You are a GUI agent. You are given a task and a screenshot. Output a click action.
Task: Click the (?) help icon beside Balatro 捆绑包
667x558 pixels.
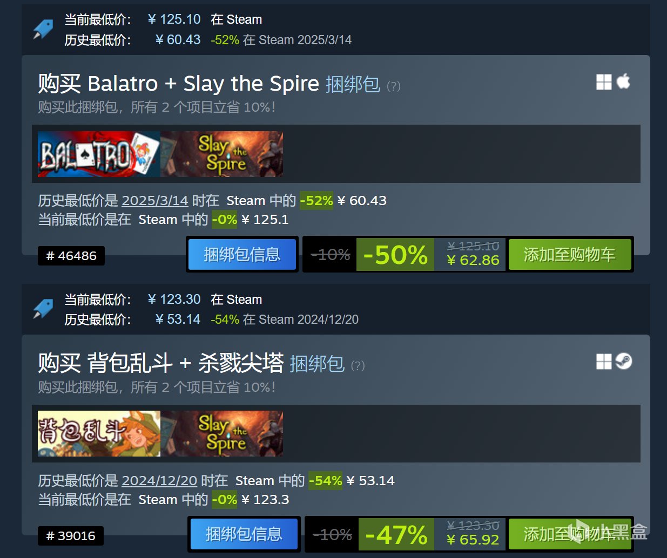point(394,86)
